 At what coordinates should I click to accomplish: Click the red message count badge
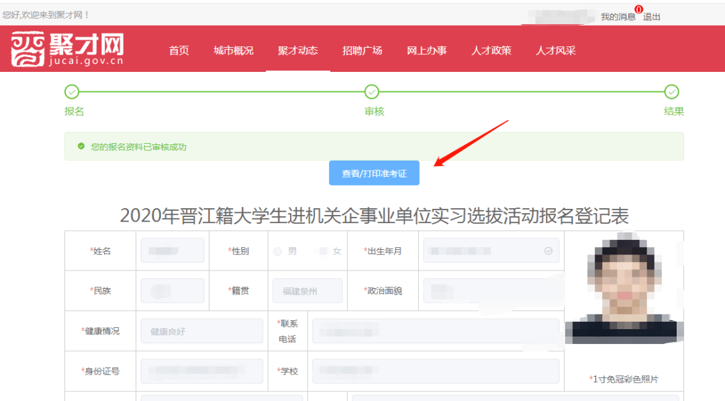pos(638,9)
